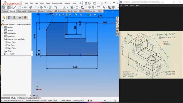Open the 3D Views bottom tab
Screen dimensions: 183x103
pyautogui.click(x=22, y=98)
